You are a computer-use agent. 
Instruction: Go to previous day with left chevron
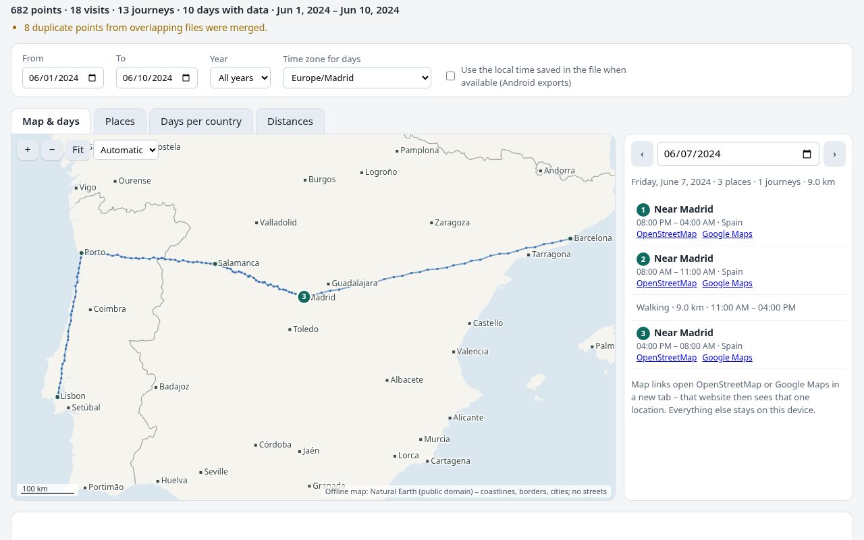(642, 154)
